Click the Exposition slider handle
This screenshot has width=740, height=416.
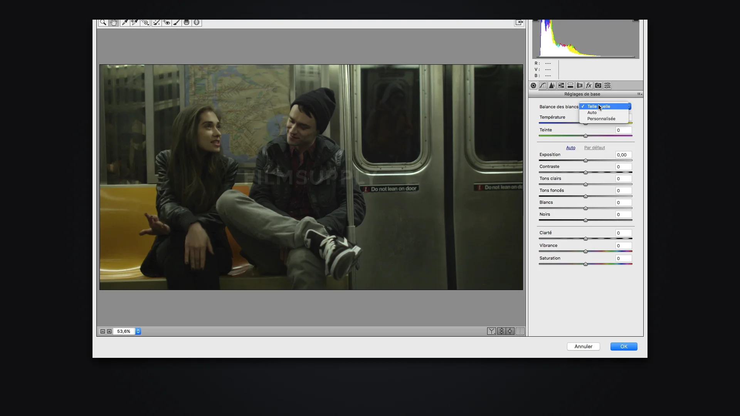point(585,161)
